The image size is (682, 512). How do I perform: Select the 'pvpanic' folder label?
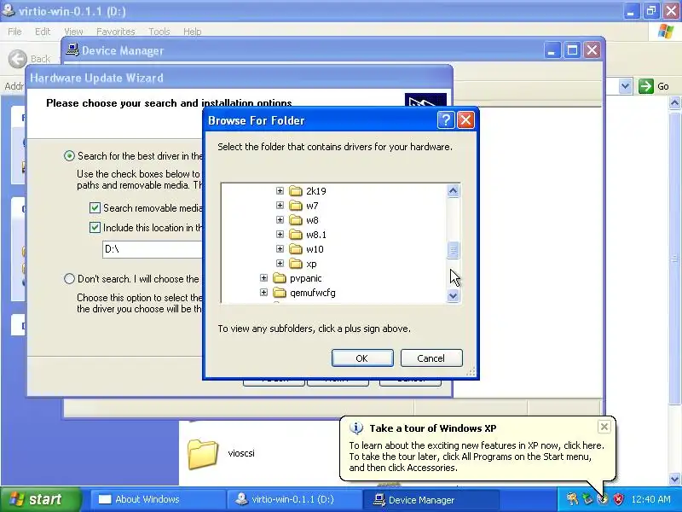point(306,278)
